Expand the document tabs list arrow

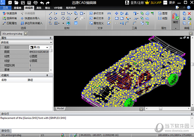(191, 33)
